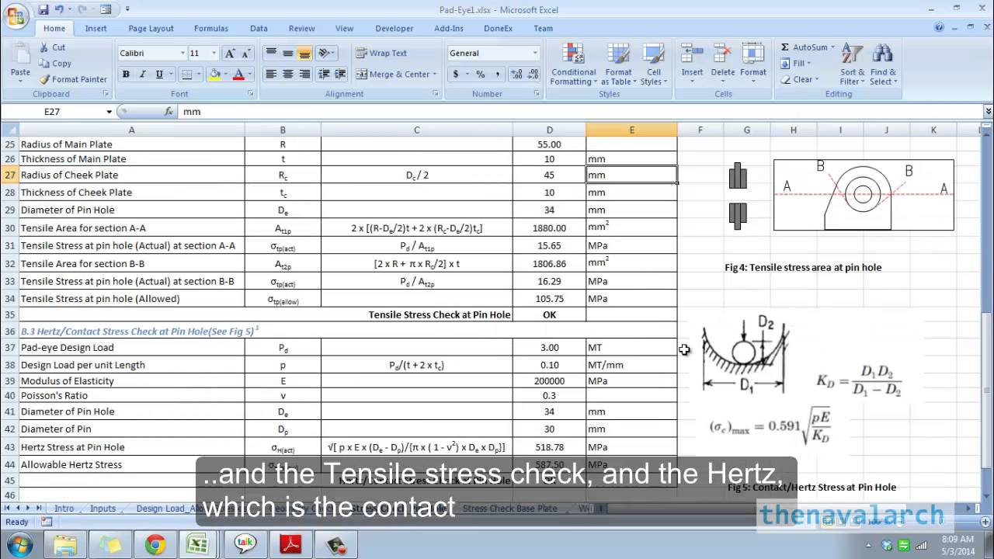The height and width of the screenshot is (559, 994).
Task: Switch to the Formulas ribbon tab
Action: pyautogui.click(x=210, y=29)
